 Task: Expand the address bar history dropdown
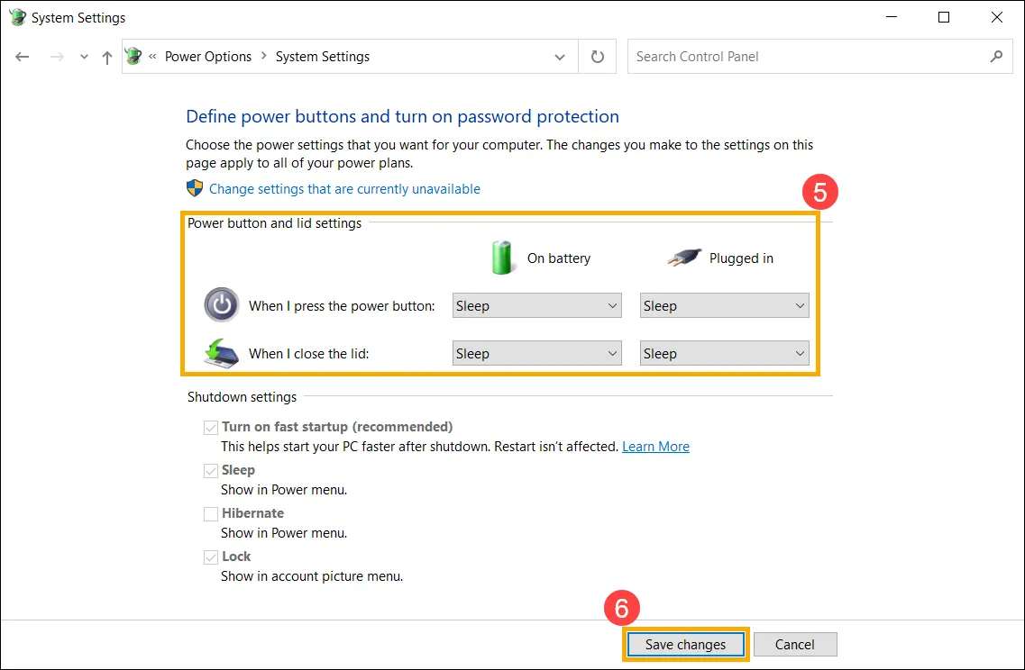pyautogui.click(x=559, y=56)
